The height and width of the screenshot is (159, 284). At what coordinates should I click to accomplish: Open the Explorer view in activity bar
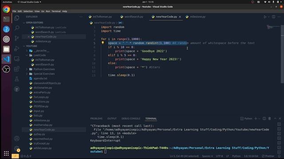pyautogui.click(x=17, y=18)
